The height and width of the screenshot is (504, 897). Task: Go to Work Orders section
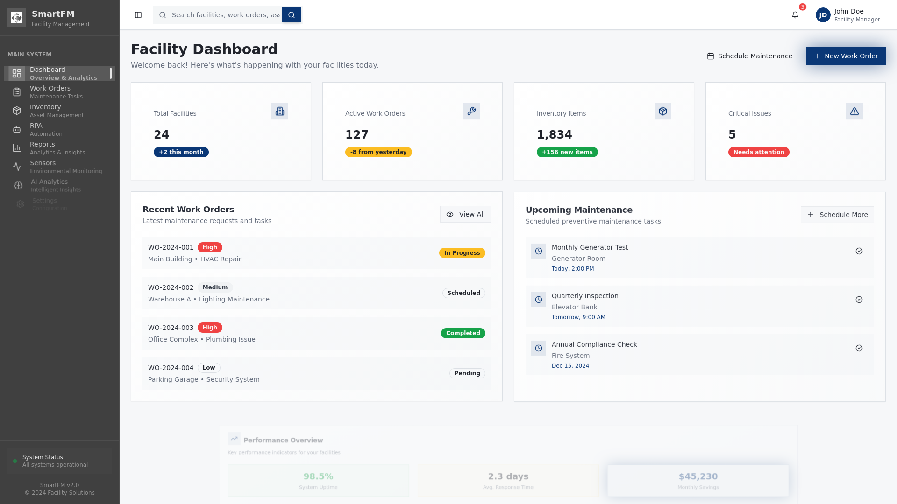tap(60, 92)
